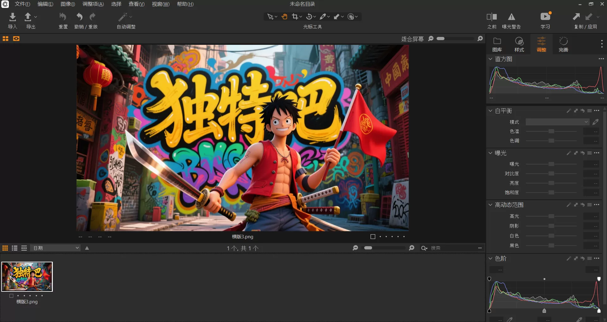Viewport: 607px width, 322px height.
Task: Toggle the checkbox below the main image
Action: tap(373, 236)
